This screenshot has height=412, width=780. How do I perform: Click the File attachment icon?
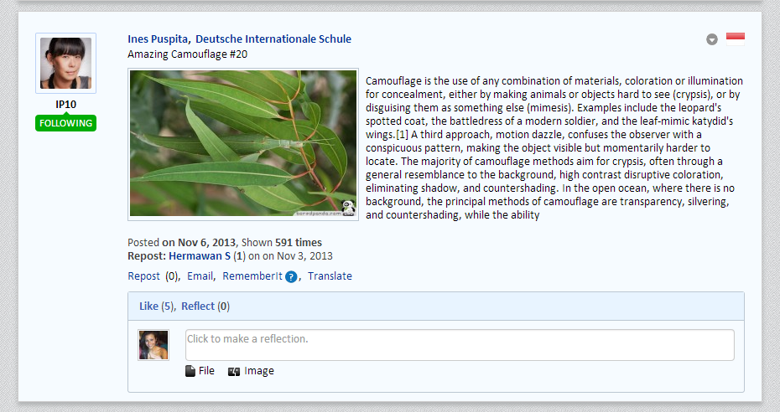(190, 371)
